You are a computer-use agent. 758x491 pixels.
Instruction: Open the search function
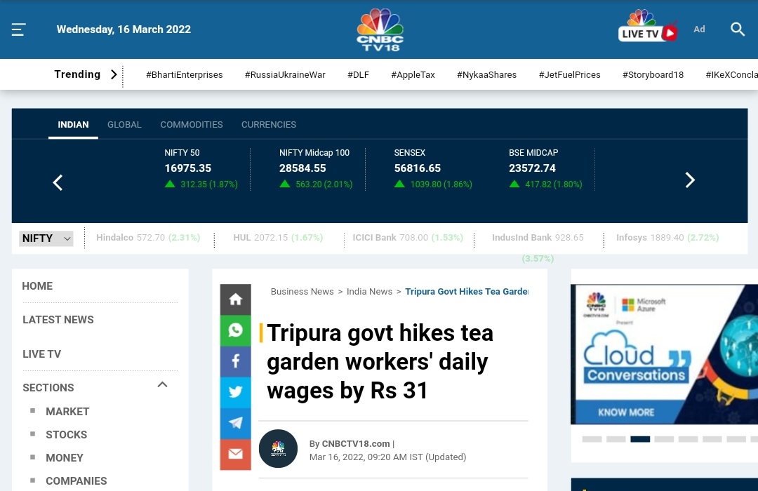click(x=738, y=29)
